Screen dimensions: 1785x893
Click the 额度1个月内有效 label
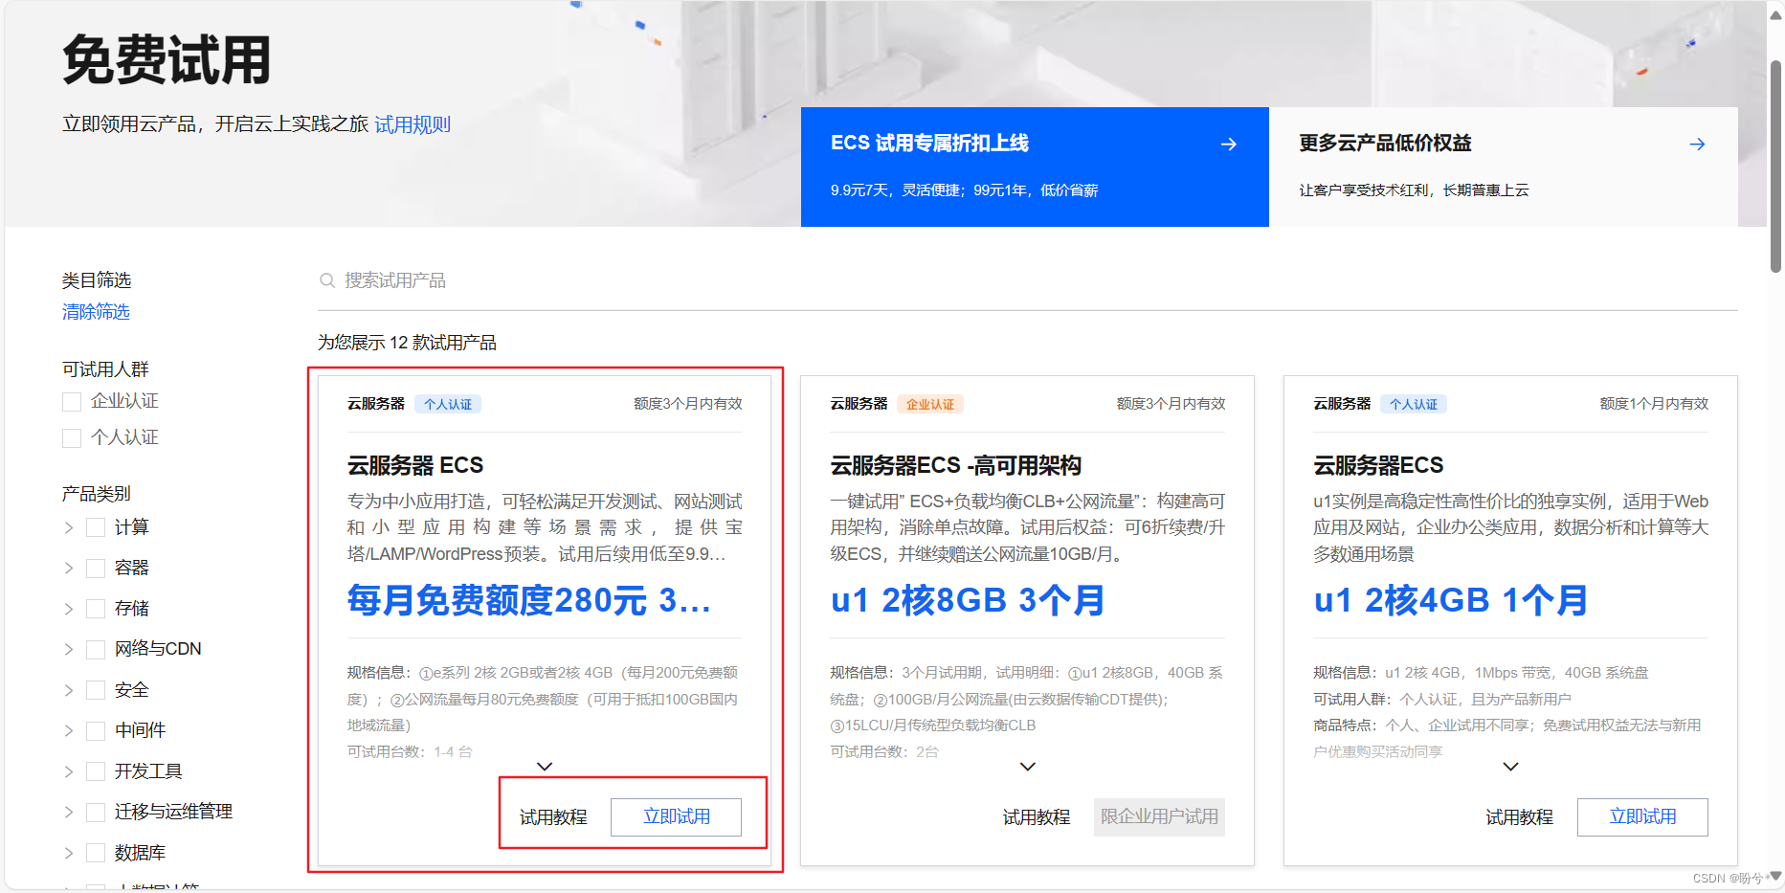[1654, 404]
